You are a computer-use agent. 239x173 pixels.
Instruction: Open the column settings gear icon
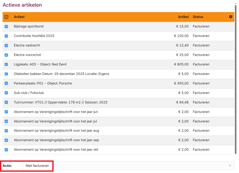click(231, 17)
